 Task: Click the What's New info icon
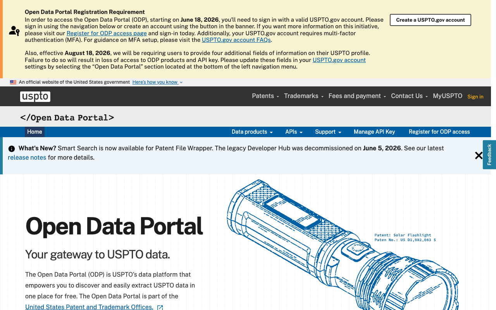point(12,148)
